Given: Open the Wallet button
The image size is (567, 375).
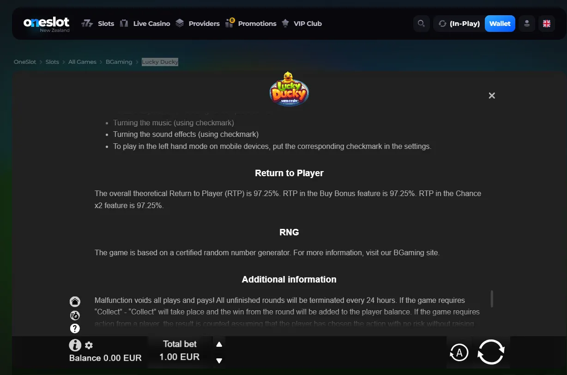Looking at the screenshot, I should [x=500, y=24].
